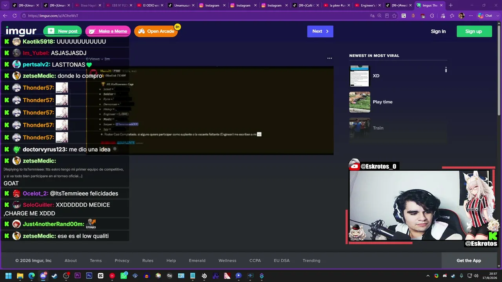Open Adobe Premiere Pro from the taskbar
This screenshot has height=282, width=502.
78,276
